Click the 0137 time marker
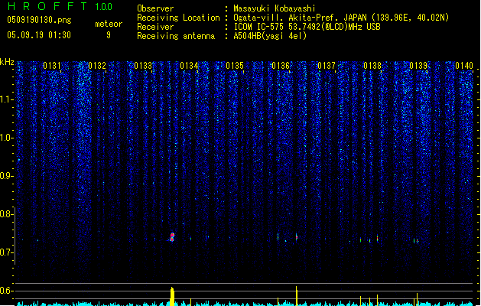 tap(327, 65)
